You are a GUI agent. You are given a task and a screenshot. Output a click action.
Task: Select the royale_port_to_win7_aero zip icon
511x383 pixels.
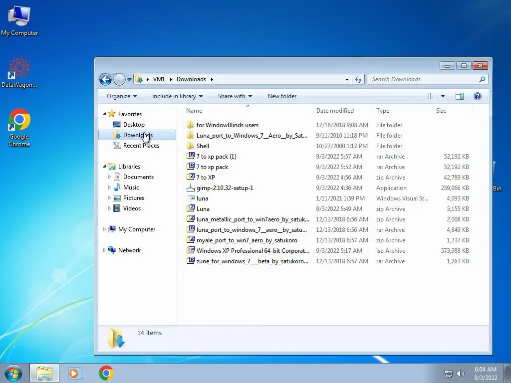190,240
